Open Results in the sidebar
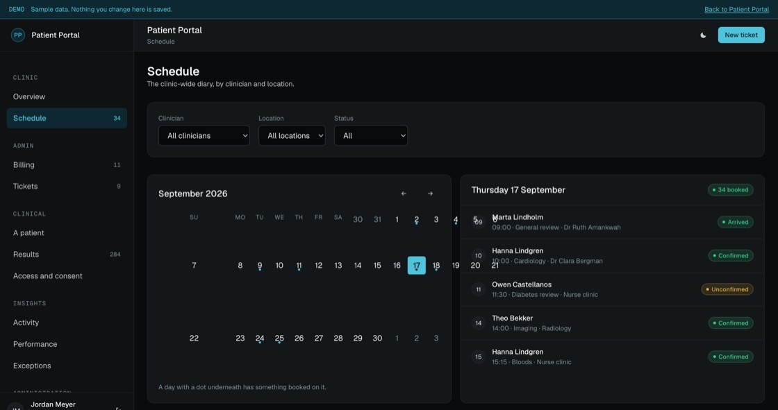 click(x=67, y=255)
